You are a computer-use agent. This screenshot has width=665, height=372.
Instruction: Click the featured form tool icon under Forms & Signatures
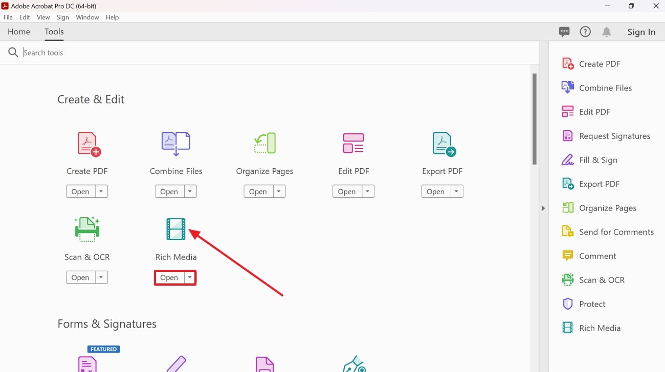pos(87,363)
